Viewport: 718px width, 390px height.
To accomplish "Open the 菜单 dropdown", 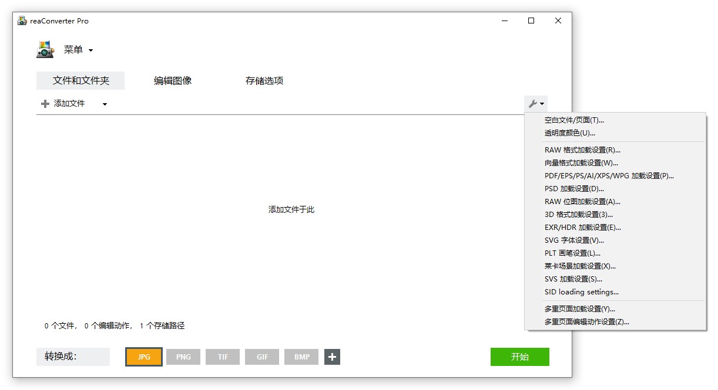I will click(x=78, y=50).
